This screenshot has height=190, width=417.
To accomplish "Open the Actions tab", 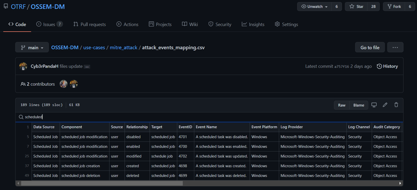I will (x=127, y=25).
